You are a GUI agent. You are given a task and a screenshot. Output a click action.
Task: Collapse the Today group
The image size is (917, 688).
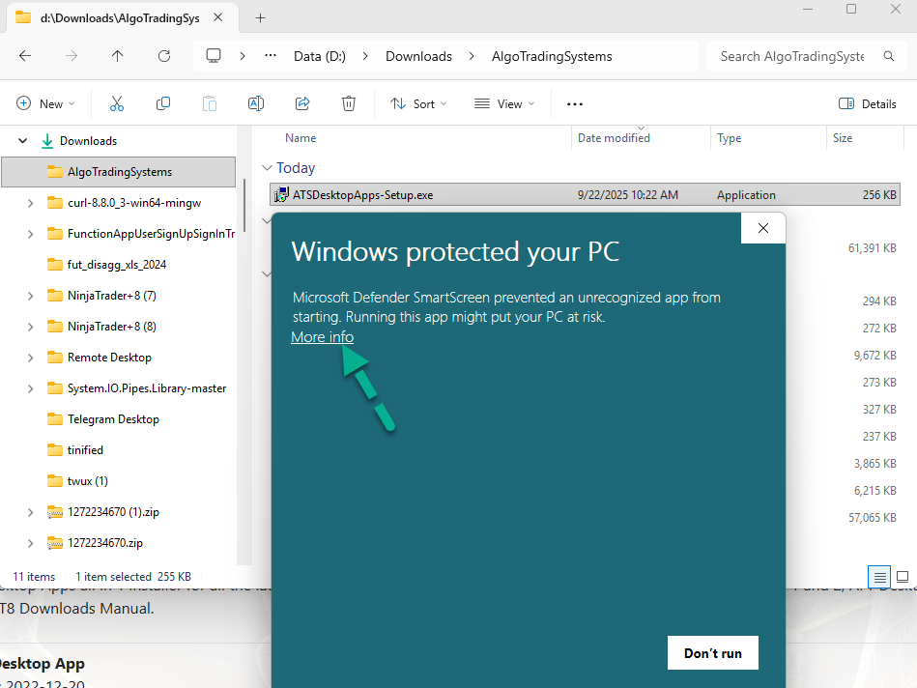click(268, 168)
